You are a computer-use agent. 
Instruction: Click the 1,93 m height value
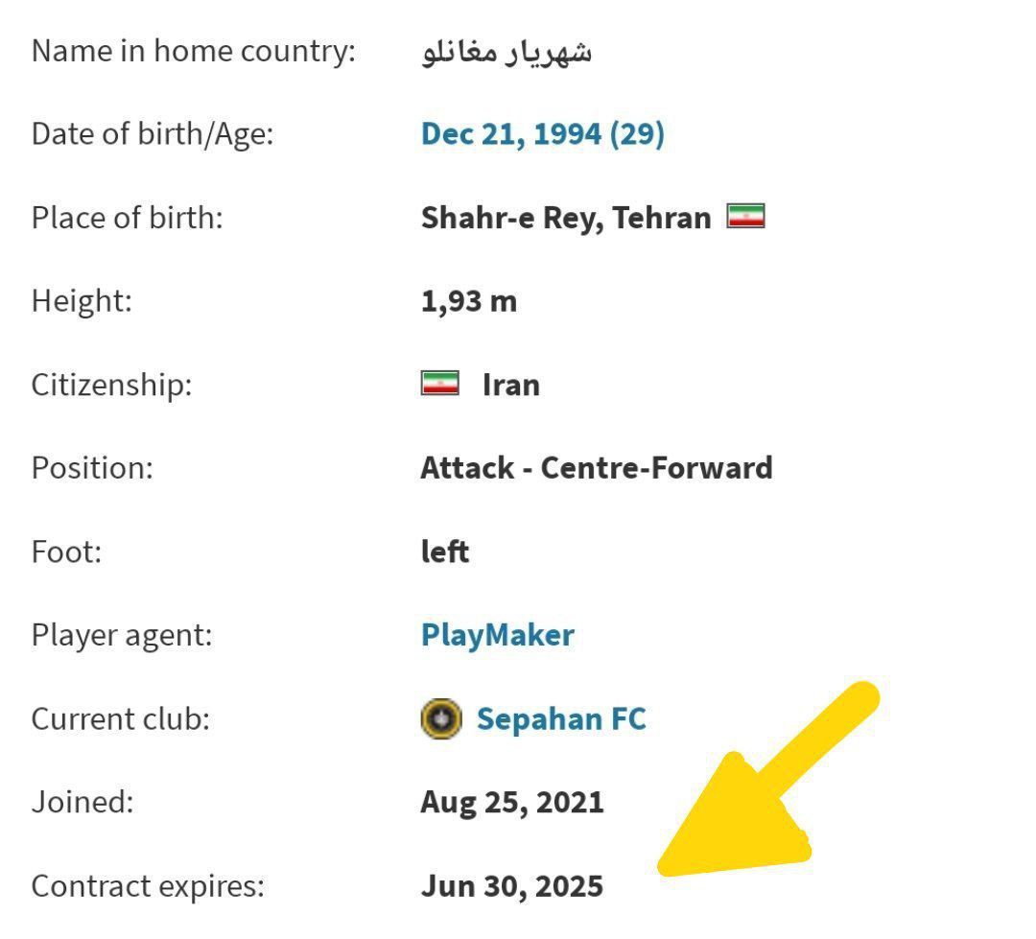tap(468, 301)
